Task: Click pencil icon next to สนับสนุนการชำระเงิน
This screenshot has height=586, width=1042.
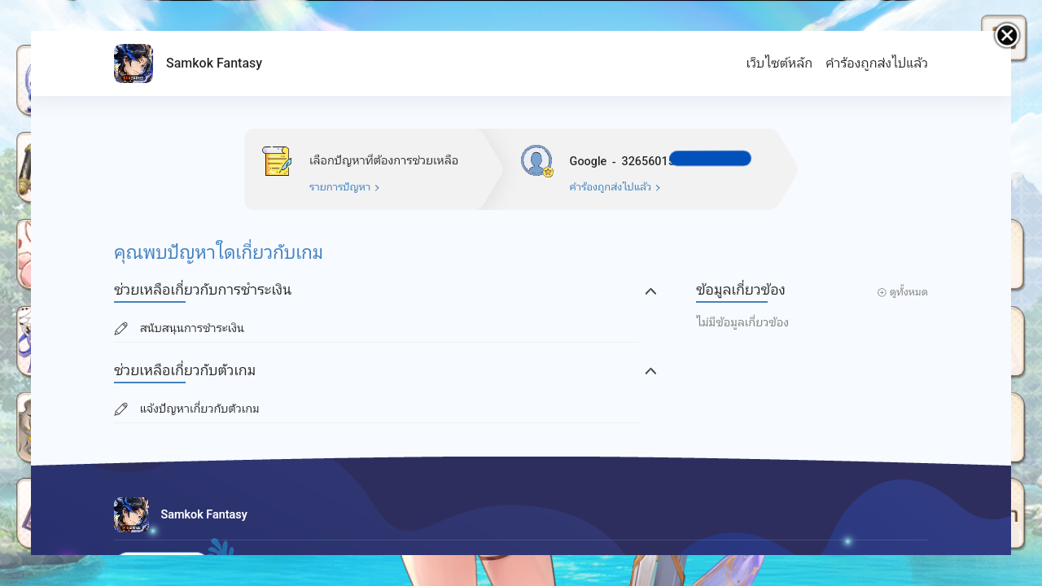Action: (121, 329)
